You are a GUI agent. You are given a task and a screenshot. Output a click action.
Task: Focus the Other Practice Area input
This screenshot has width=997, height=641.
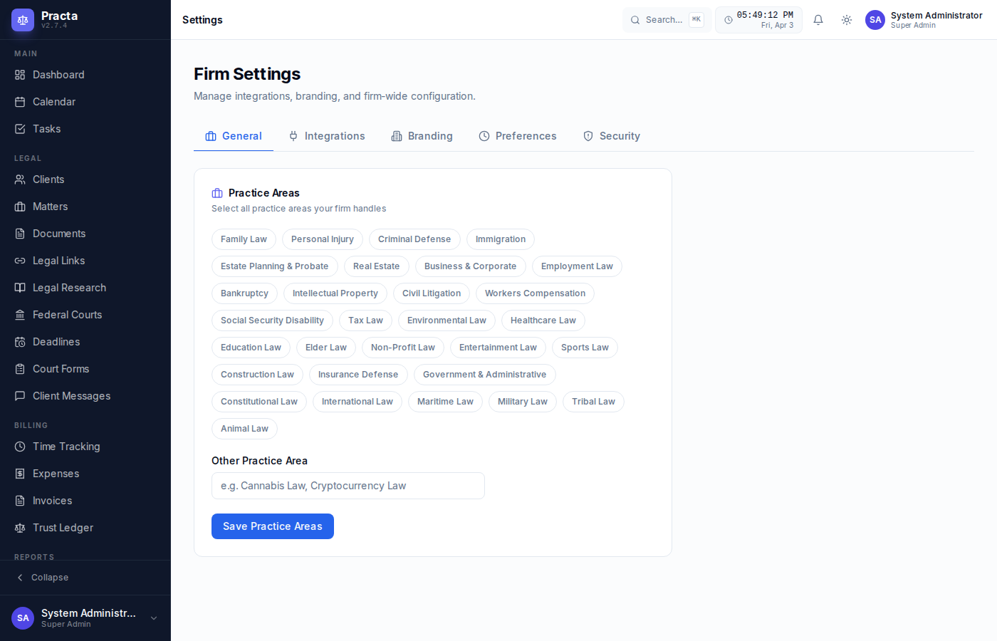point(348,486)
